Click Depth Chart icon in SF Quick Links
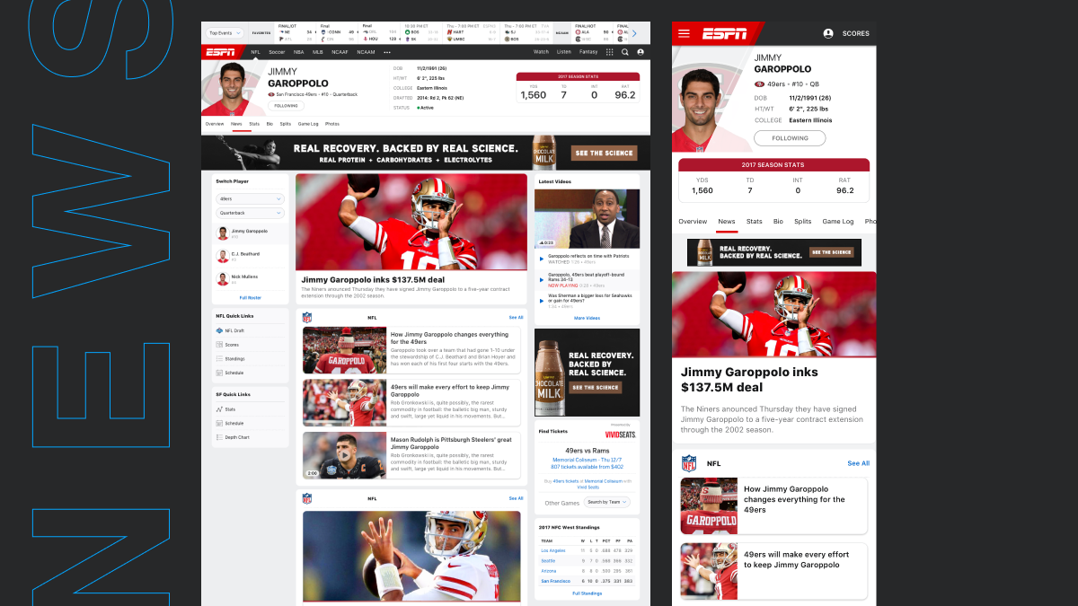 pyautogui.click(x=219, y=437)
